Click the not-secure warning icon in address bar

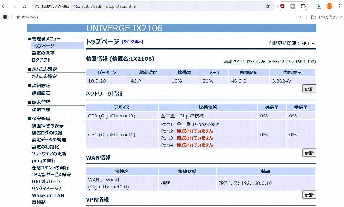tap(37, 6)
